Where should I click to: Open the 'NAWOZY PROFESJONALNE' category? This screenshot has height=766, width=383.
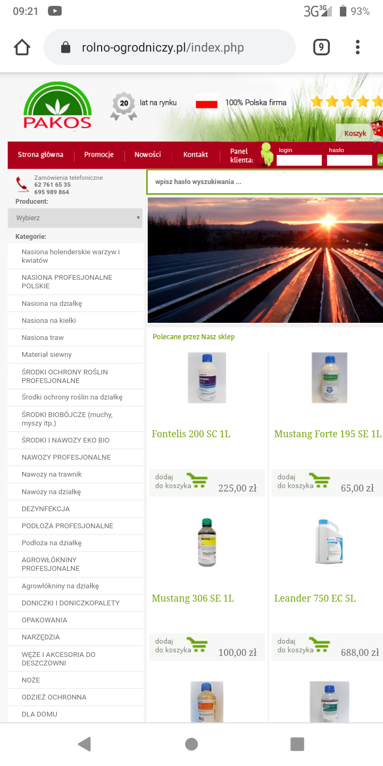pos(66,457)
